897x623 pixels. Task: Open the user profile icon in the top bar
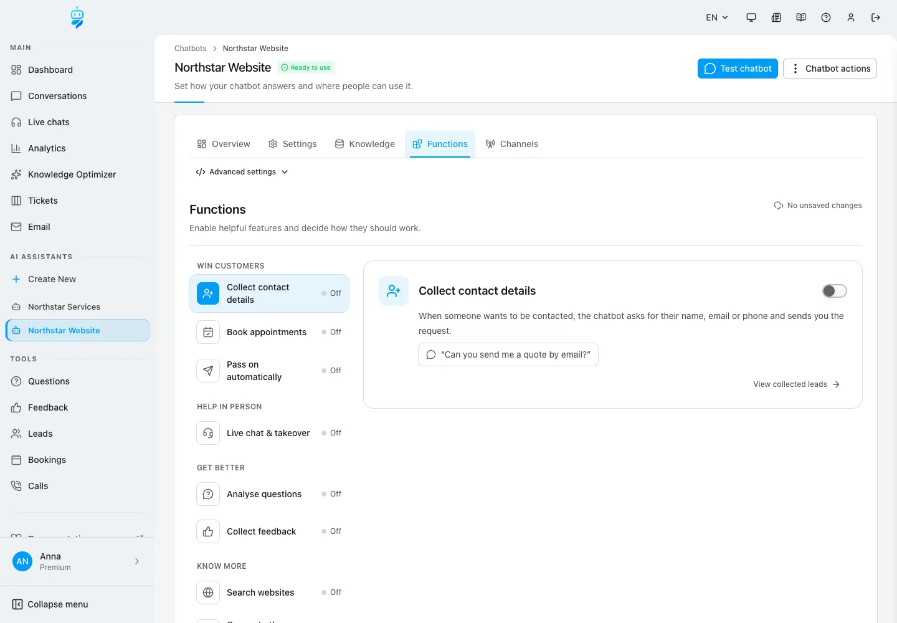point(851,17)
